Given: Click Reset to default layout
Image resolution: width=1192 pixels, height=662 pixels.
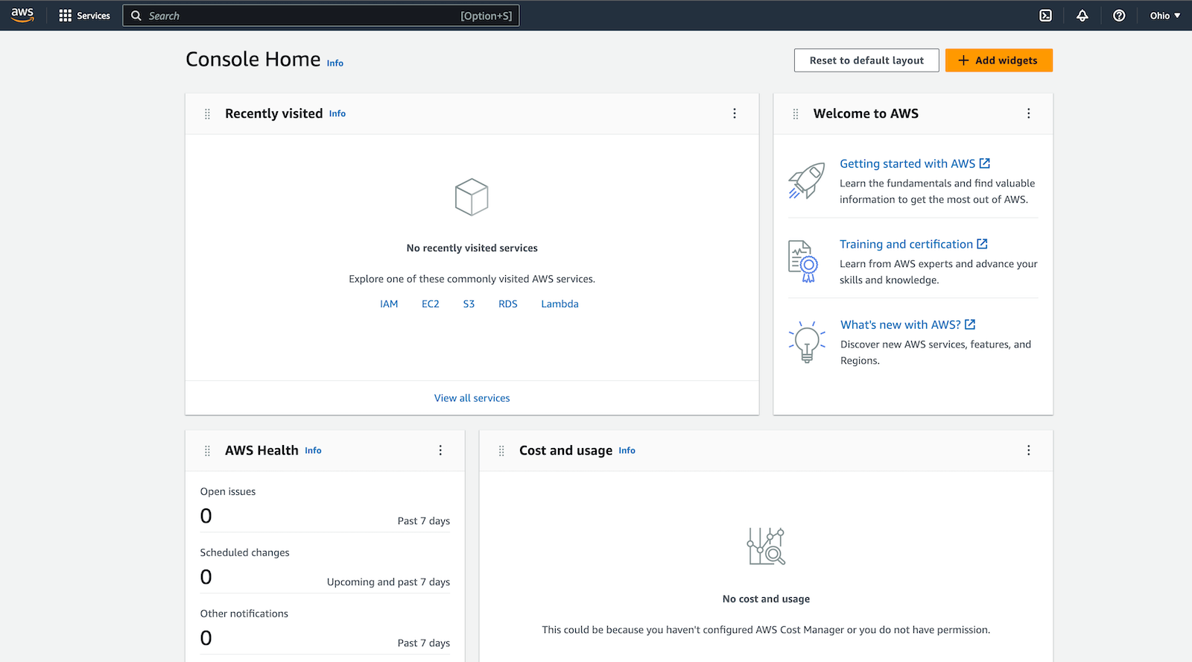Looking at the screenshot, I should point(866,60).
